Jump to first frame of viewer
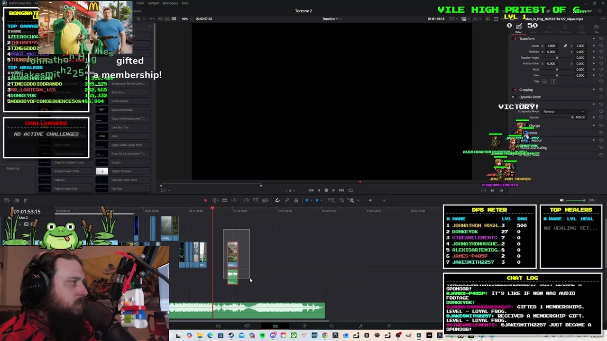 coord(311,190)
